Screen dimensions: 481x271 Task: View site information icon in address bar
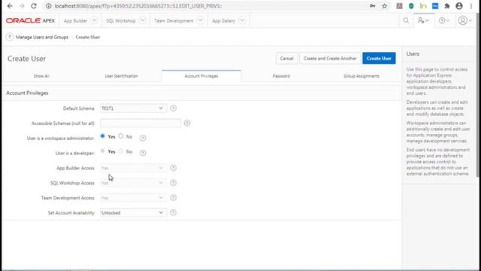(48, 6)
